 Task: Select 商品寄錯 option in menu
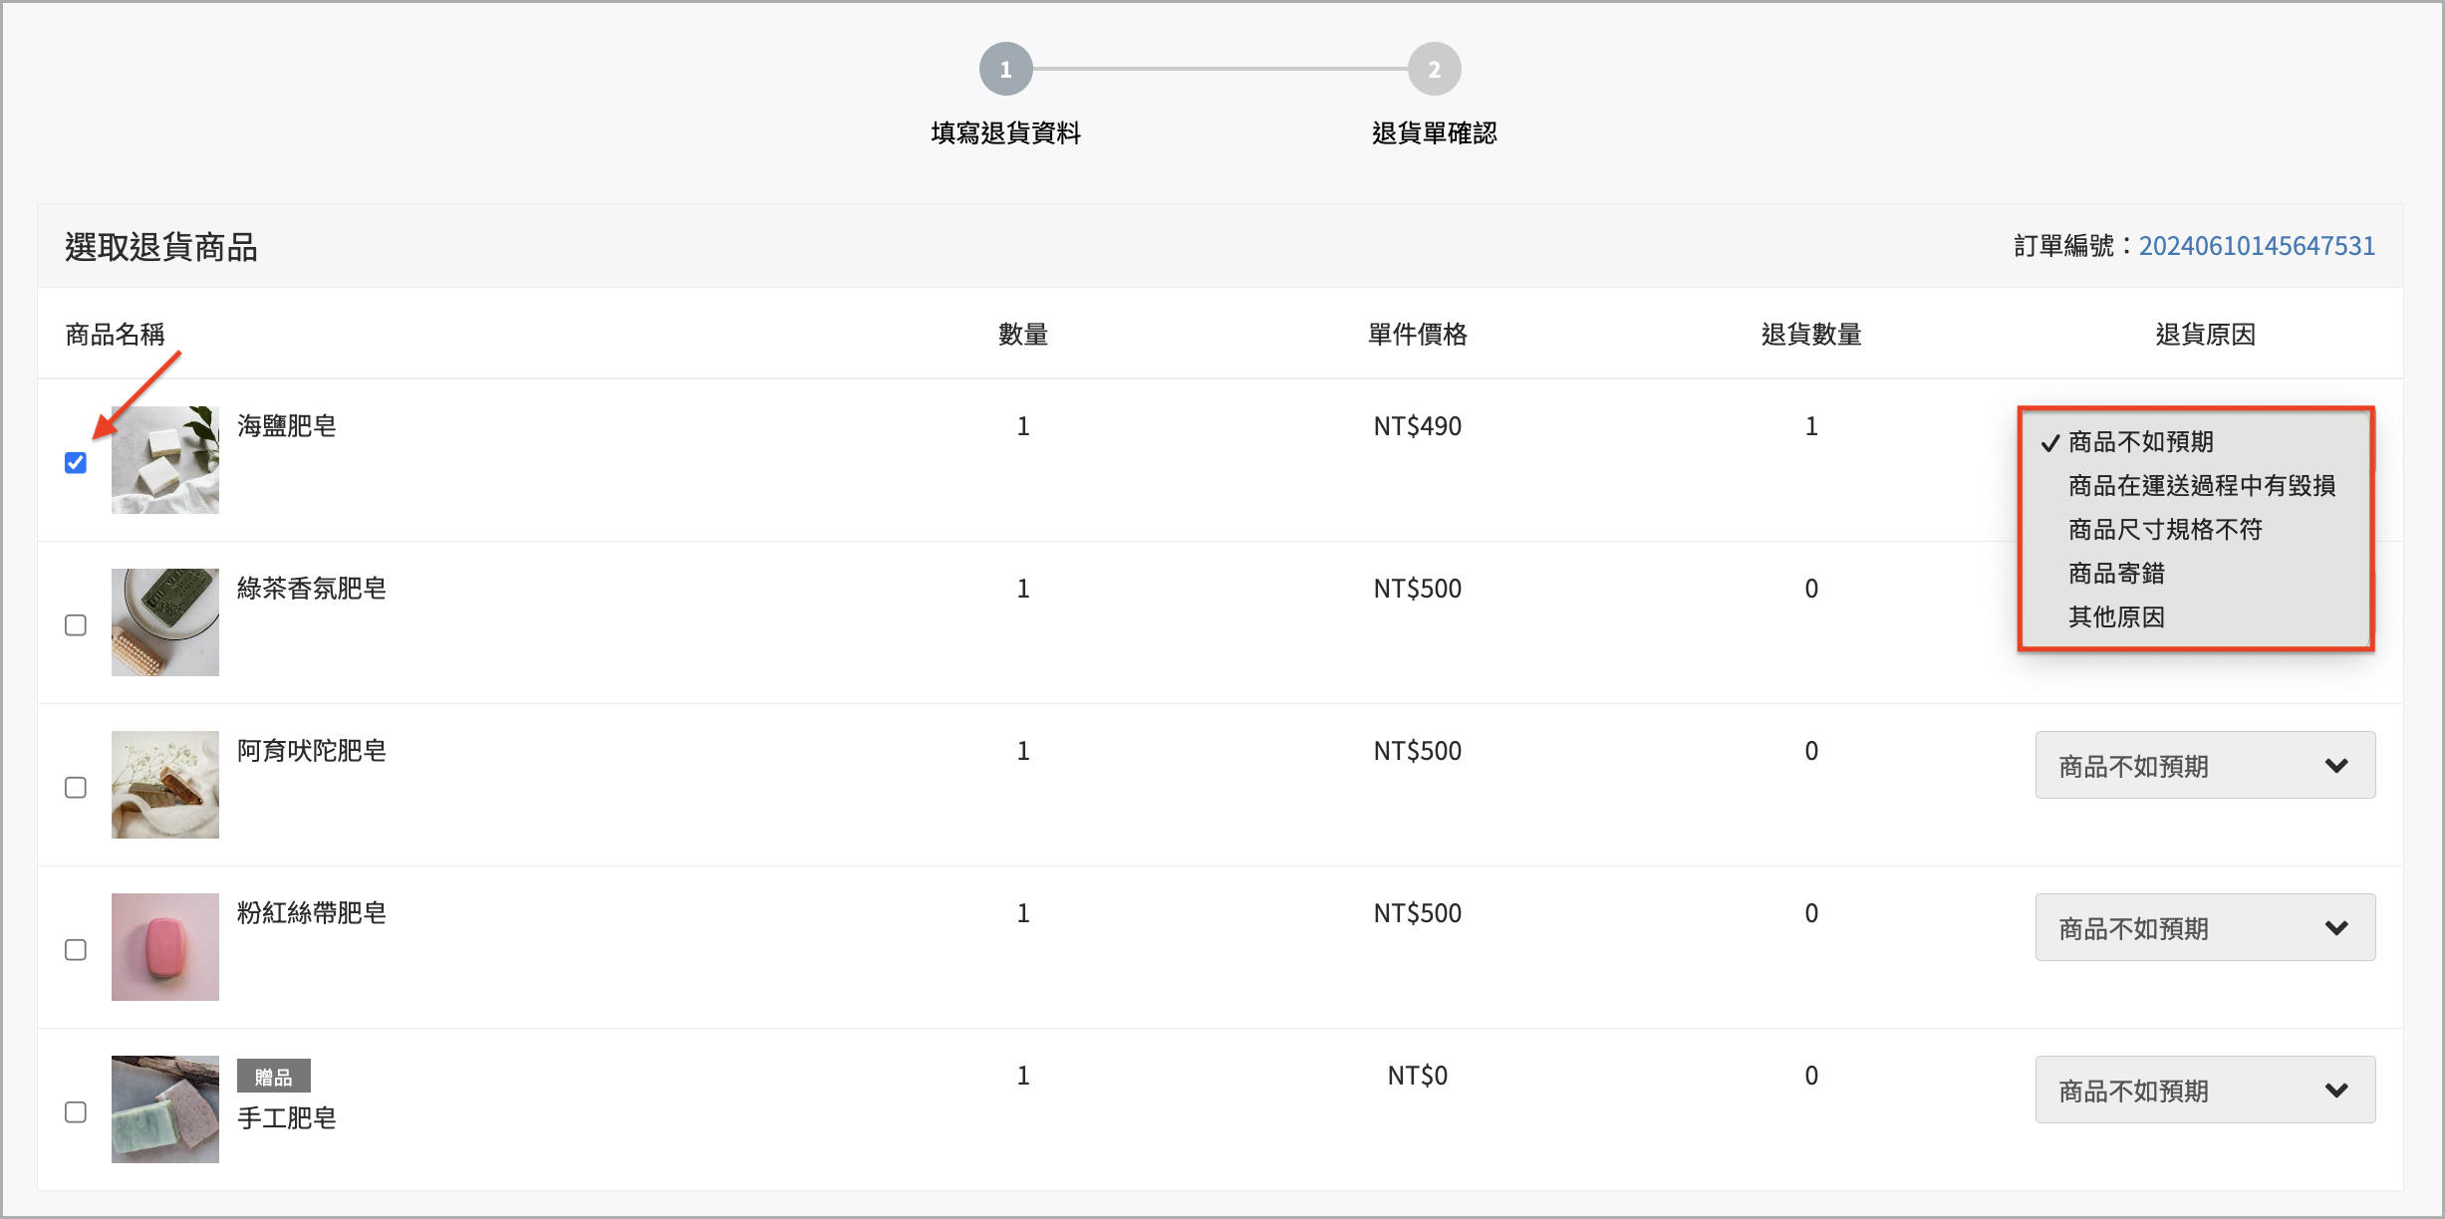tap(2116, 573)
